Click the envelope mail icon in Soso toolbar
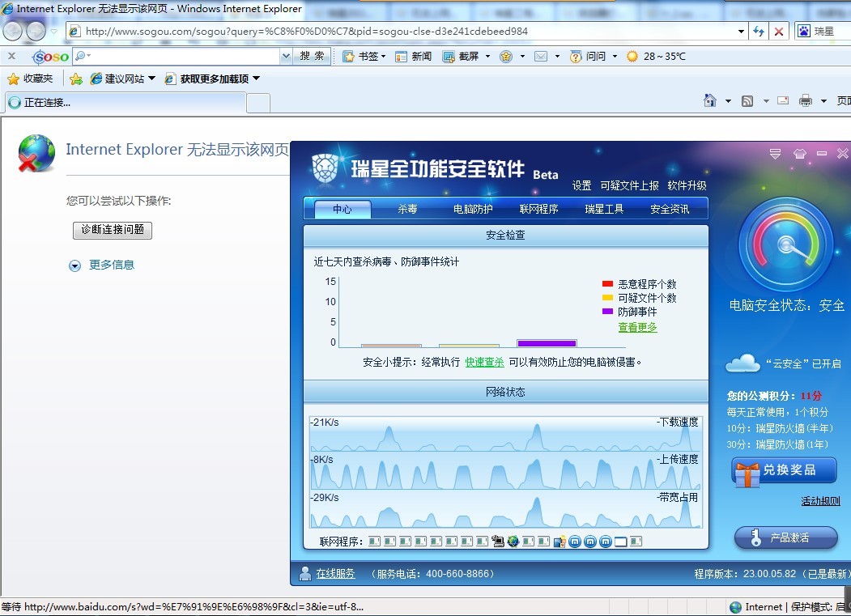Viewport: 851px width, 616px height. coord(541,57)
